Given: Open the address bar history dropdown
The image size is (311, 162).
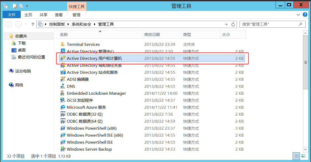Looking at the screenshot, I should (227, 24).
